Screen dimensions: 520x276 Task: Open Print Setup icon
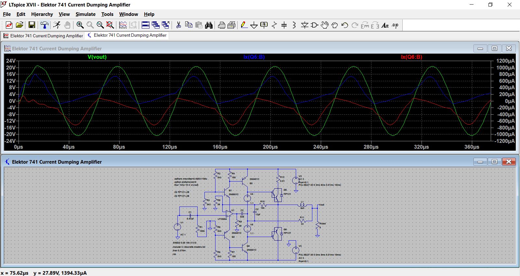tap(232, 25)
